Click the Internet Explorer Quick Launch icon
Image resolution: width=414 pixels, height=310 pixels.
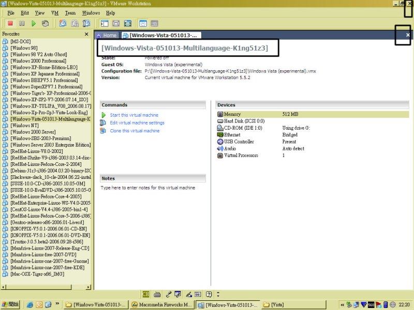click(30, 305)
